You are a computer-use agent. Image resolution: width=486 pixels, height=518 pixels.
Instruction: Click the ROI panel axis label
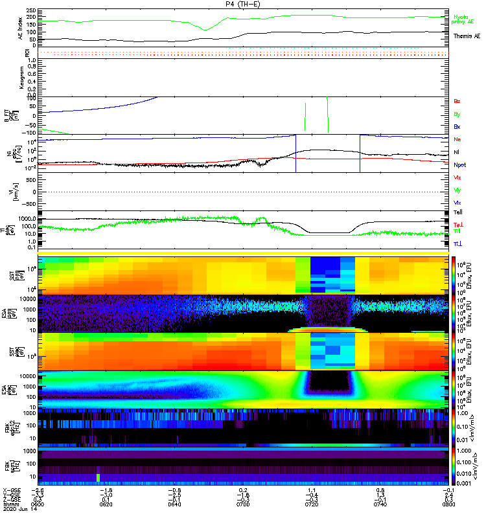coord(27,52)
